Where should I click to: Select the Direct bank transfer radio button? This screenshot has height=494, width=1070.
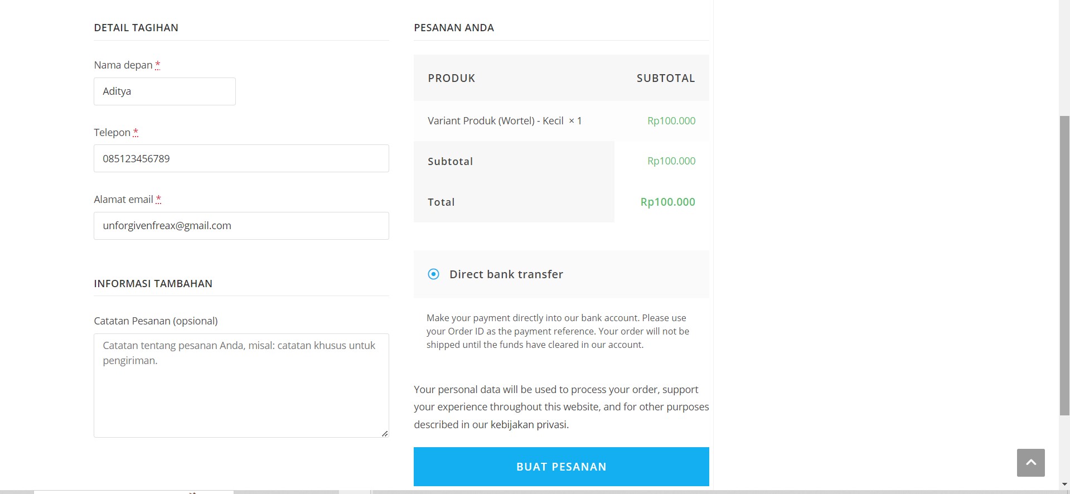pyautogui.click(x=433, y=274)
